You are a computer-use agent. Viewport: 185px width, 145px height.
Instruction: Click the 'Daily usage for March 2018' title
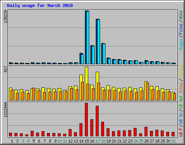coord(40,5)
